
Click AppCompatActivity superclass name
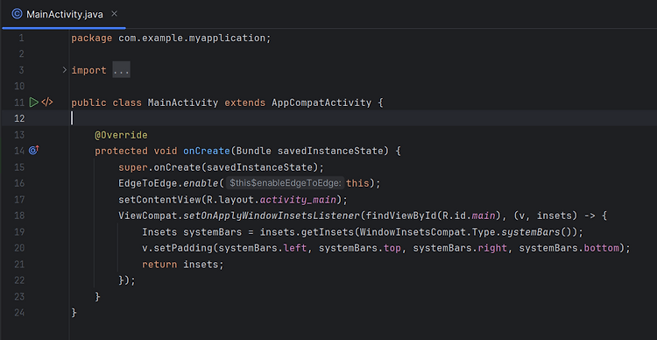pyautogui.click(x=321, y=103)
